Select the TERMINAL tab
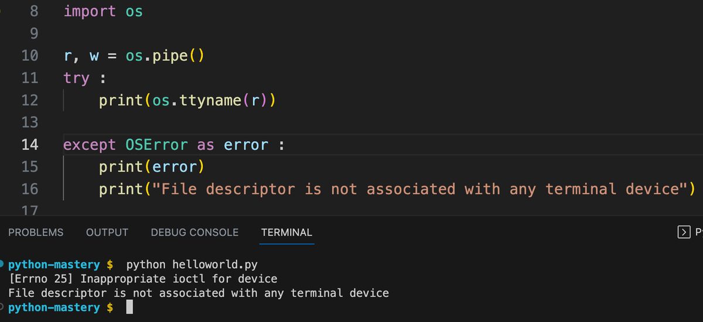 coord(286,232)
